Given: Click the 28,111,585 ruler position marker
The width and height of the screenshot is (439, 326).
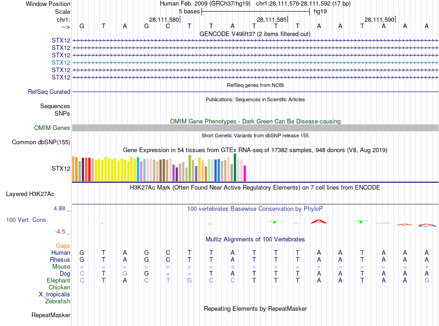Looking at the screenshot, I should pos(272,20).
